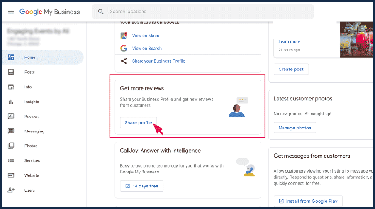This screenshot has height=209, width=375.
Task: Click the Posts sidebar icon
Action: (11, 72)
